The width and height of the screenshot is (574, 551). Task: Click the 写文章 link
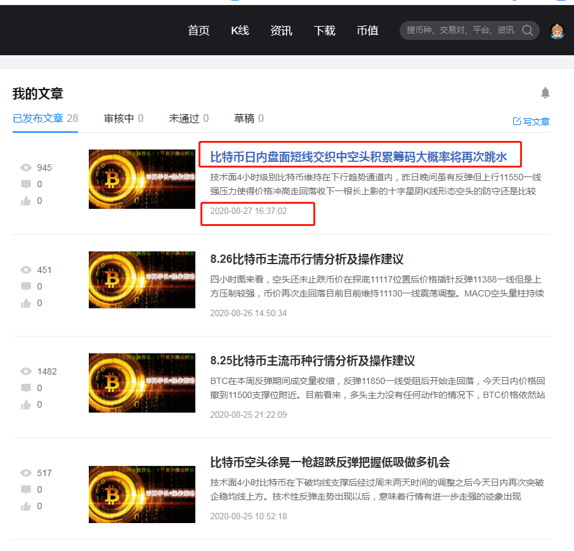click(x=535, y=121)
